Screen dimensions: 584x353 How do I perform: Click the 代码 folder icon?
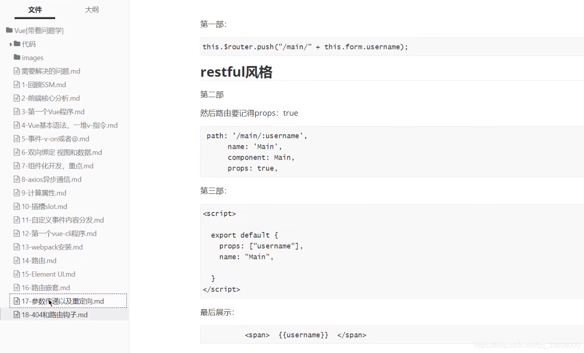pyautogui.click(x=17, y=44)
